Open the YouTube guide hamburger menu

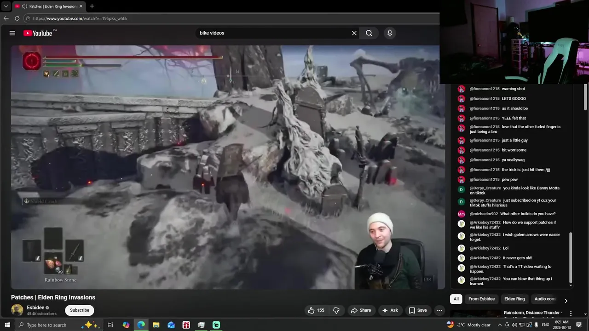[x=12, y=33]
